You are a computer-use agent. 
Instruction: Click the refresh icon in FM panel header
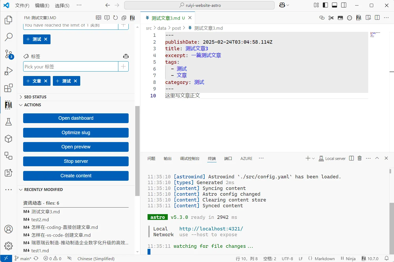point(115,18)
